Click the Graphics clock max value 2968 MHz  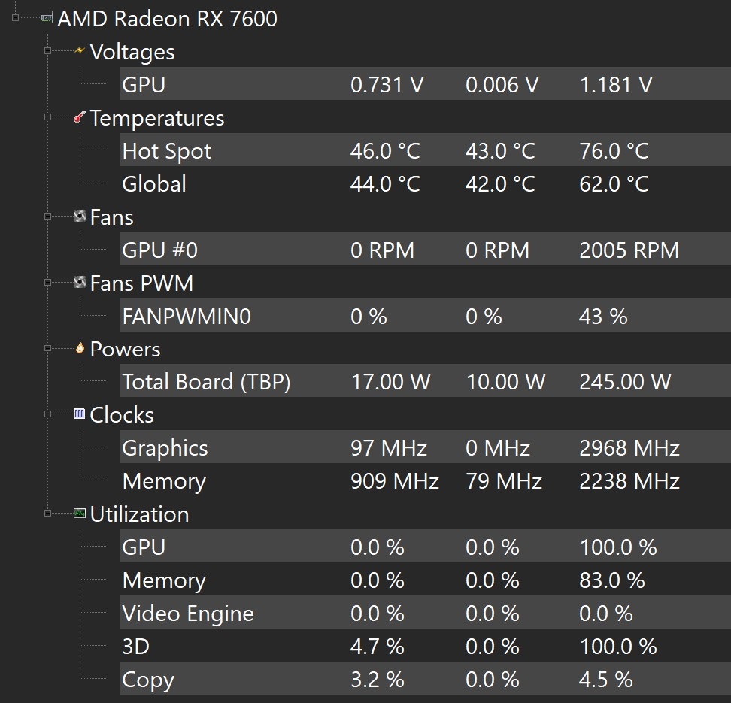tap(629, 449)
